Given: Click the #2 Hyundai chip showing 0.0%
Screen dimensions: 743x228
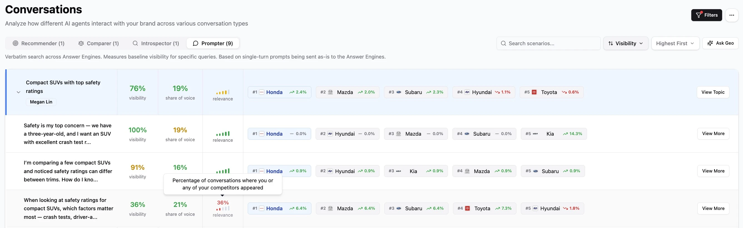Looking at the screenshot, I should tap(347, 134).
